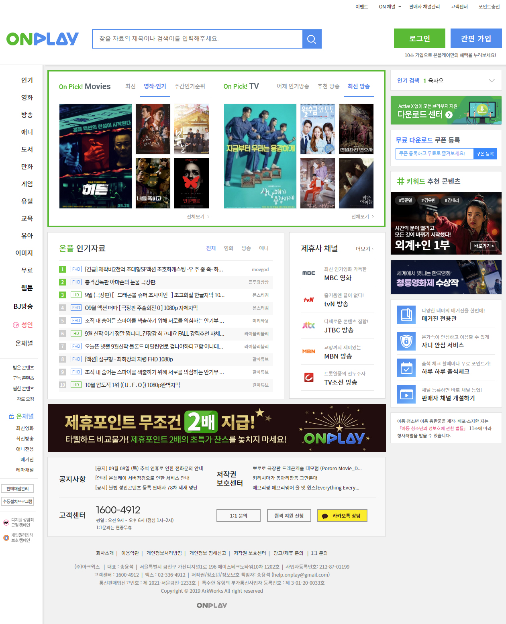Click the search magnifier button
The width and height of the screenshot is (506, 624).
[312, 39]
